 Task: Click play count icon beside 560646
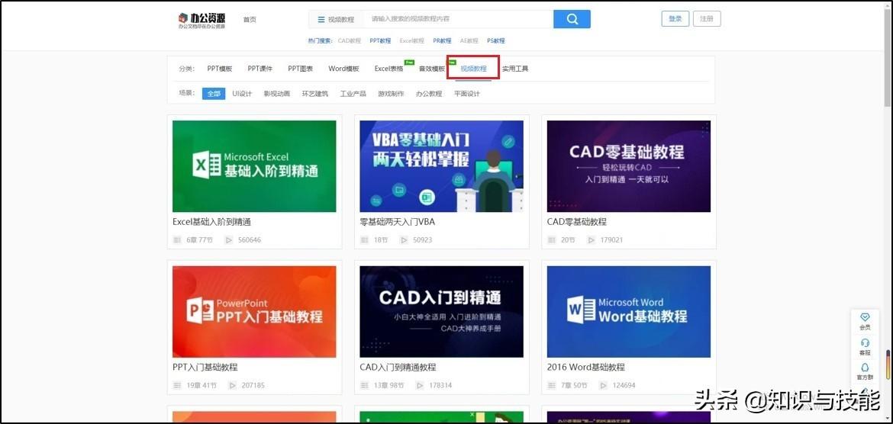click(x=229, y=240)
